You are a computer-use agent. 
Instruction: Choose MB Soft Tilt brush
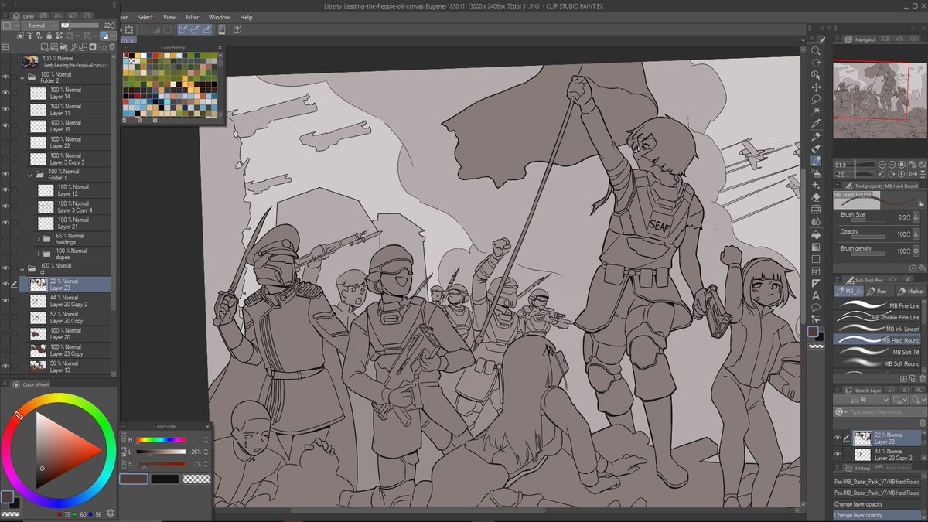[878, 352]
